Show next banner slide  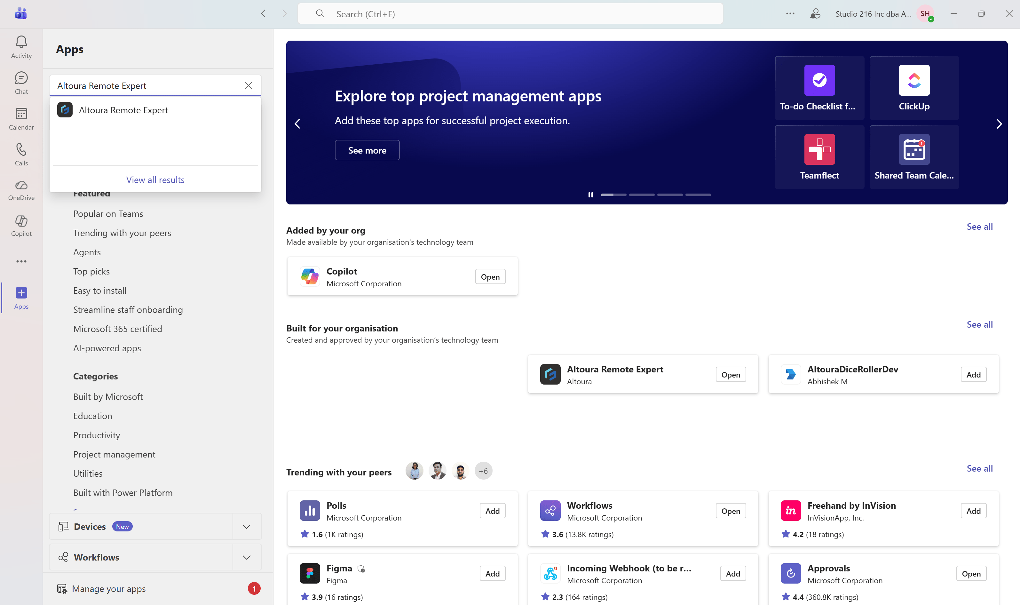999,124
